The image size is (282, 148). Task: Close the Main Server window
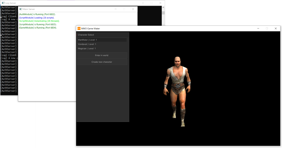tap(133, 9)
